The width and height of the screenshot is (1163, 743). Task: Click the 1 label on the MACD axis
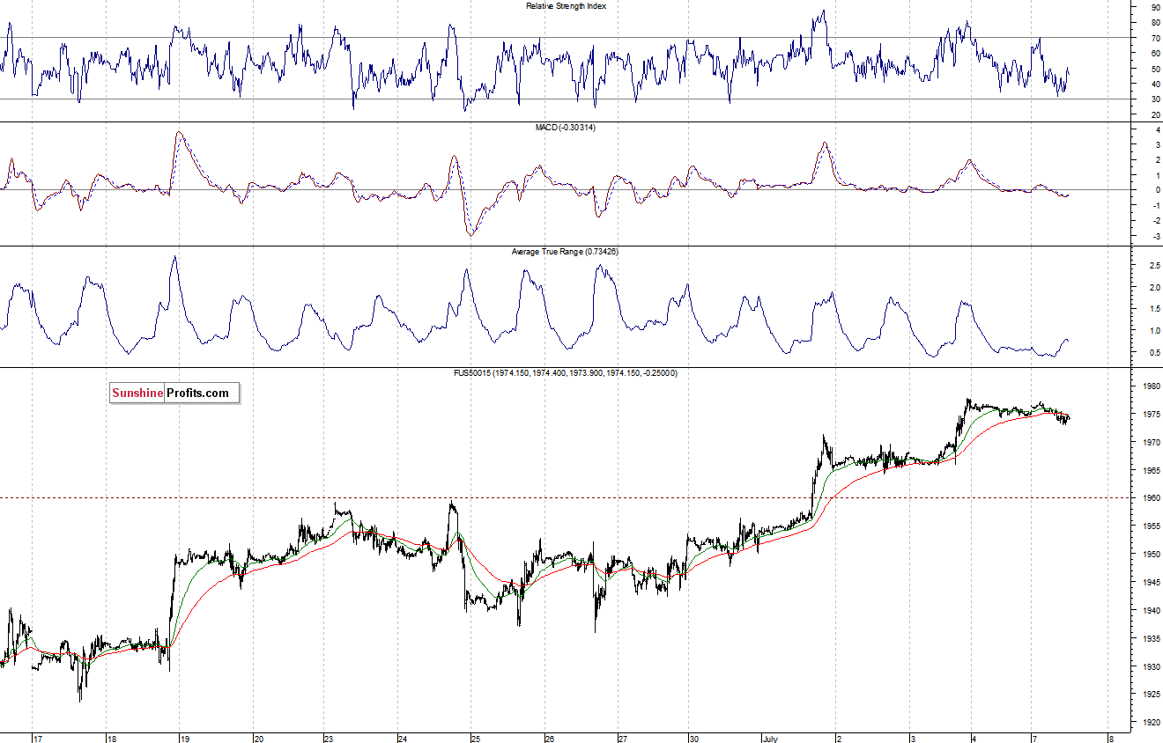(1157, 175)
